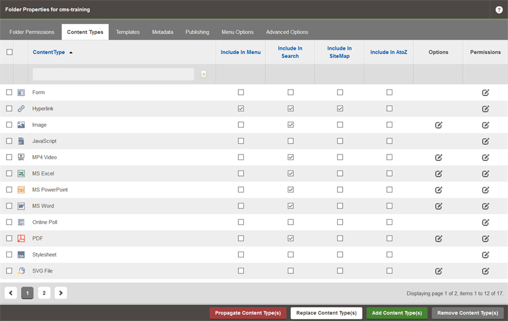
Task: Open options for MS PowerPoint
Action: coord(438,190)
